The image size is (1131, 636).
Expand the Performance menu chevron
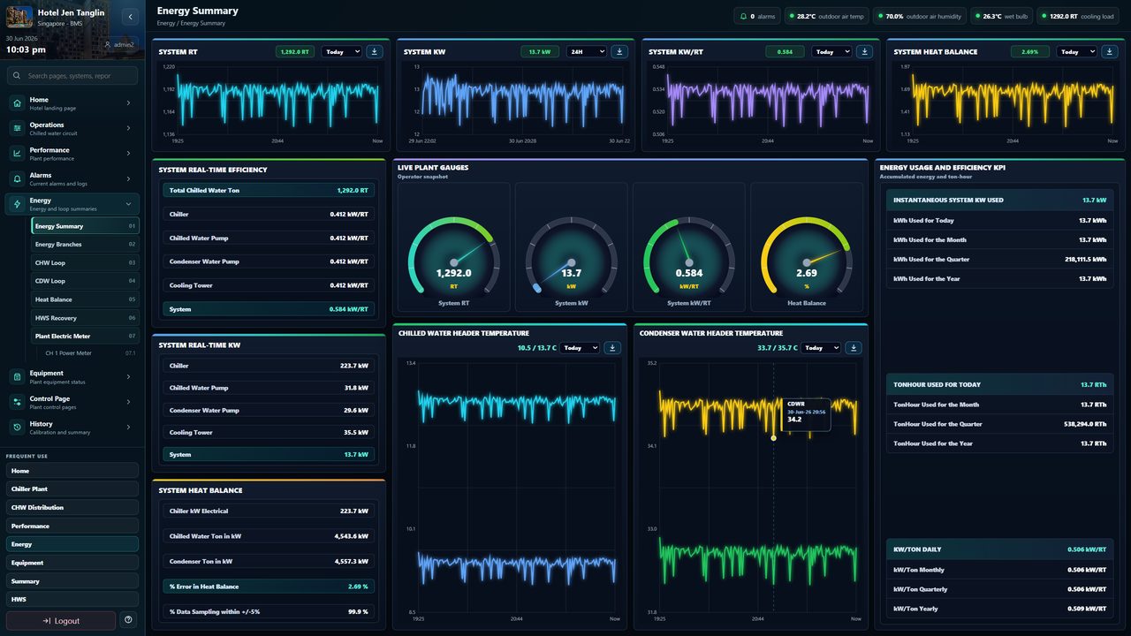pos(128,154)
